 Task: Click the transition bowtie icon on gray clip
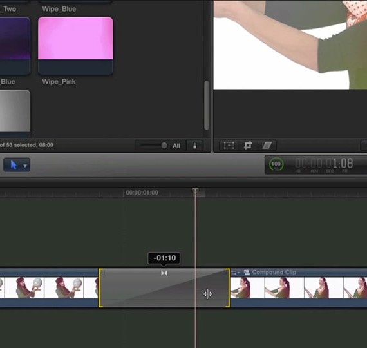coord(164,273)
